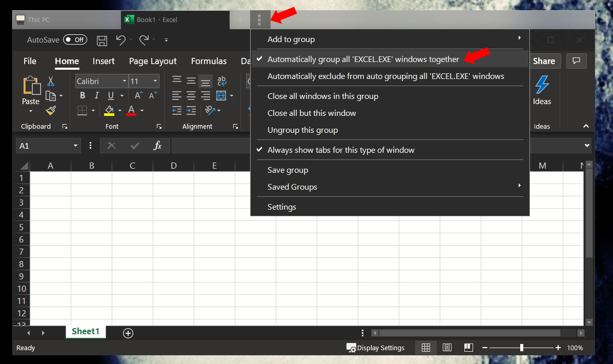Click the new sheet plus icon
The width and height of the screenshot is (613, 364).
pyautogui.click(x=128, y=333)
